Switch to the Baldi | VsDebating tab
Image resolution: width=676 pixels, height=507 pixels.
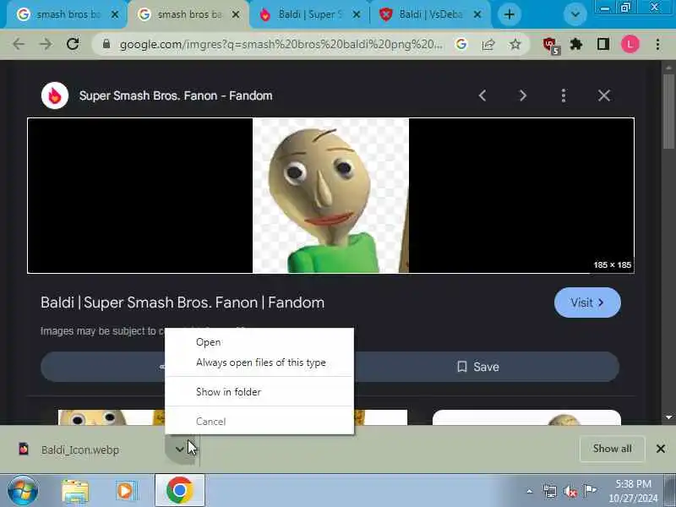pyautogui.click(x=430, y=14)
